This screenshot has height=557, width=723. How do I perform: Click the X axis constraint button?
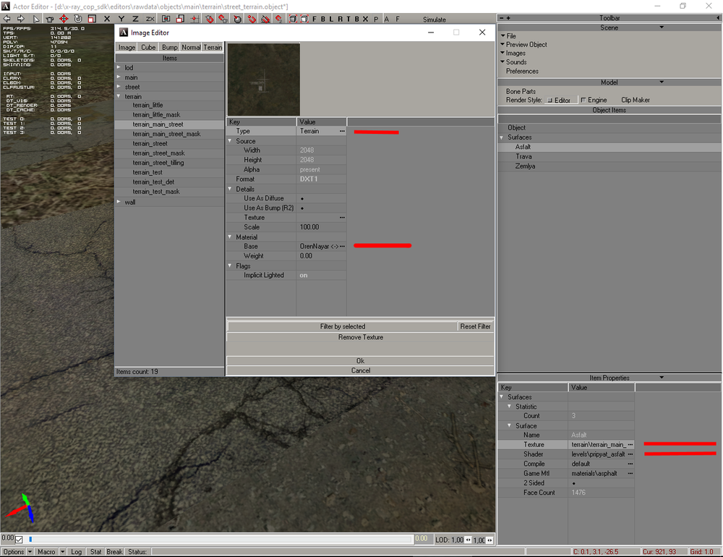click(x=107, y=19)
